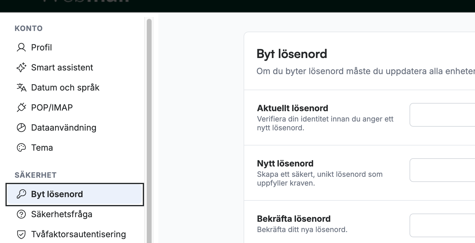The image size is (475, 243).
Task: Click the Tema palette icon
Action: (21, 148)
